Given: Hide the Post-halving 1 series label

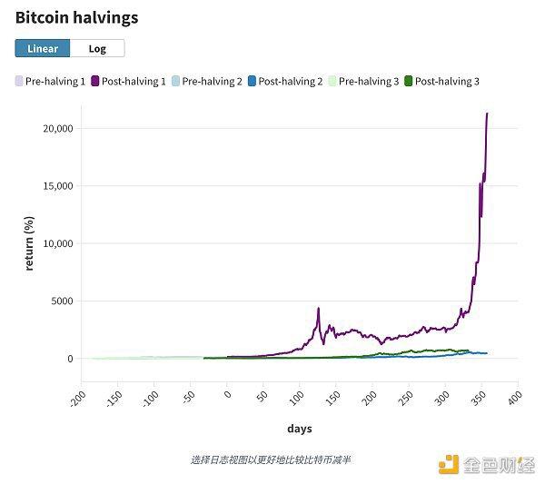Looking at the screenshot, I should click(134, 82).
